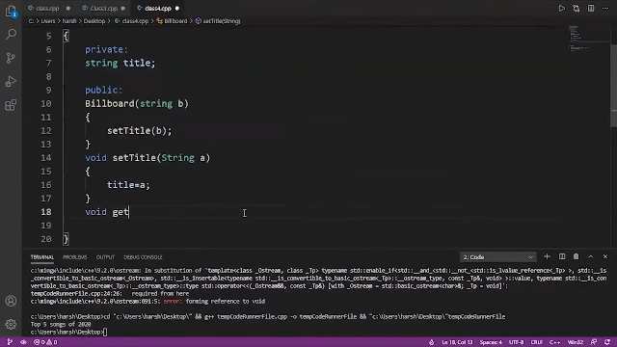Click 'Billboard(string b)' constructor on line 10
Image resolution: width=617 pixels, height=347 pixels.
[137, 103]
